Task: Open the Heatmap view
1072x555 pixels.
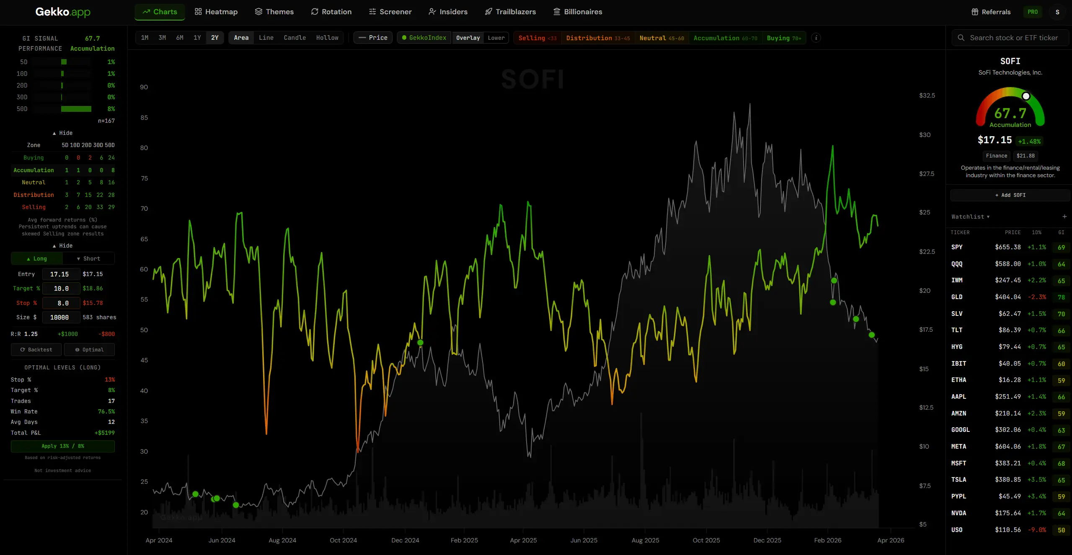Action: pyautogui.click(x=216, y=12)
